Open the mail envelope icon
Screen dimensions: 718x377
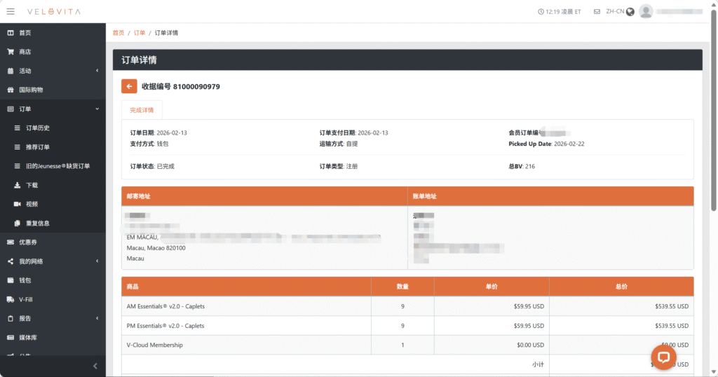(x=597, y=11)
